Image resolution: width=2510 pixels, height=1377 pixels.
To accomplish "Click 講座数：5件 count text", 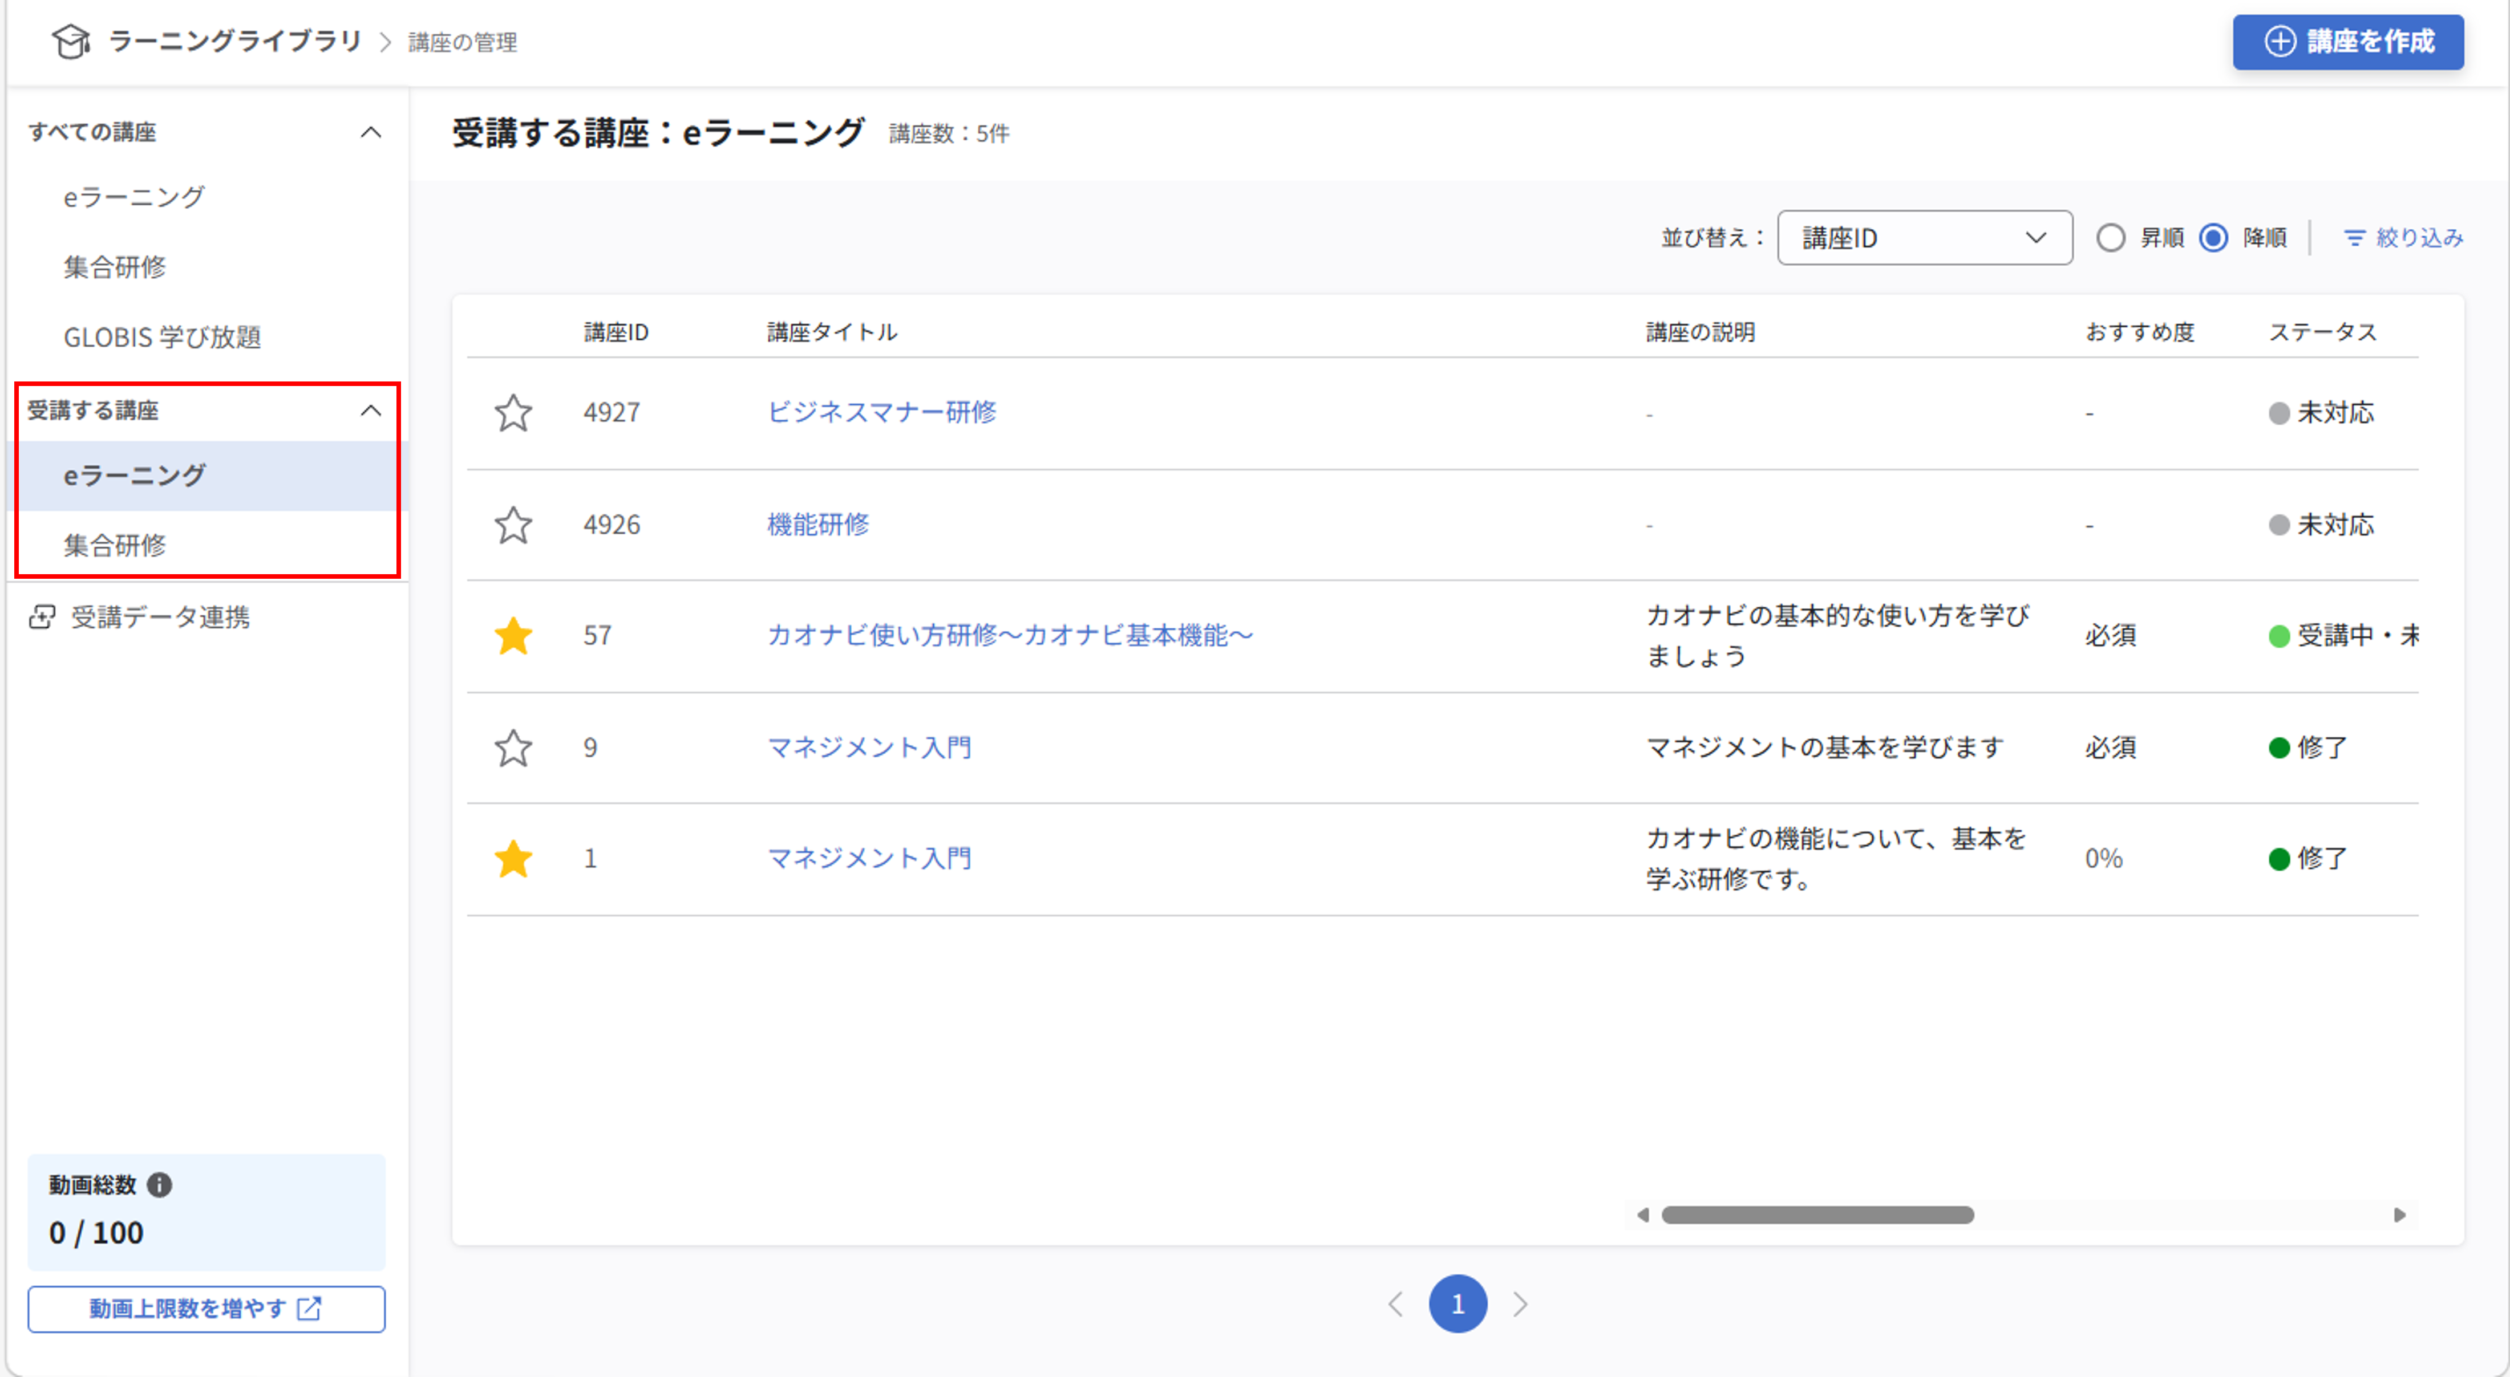I will 949,133.
